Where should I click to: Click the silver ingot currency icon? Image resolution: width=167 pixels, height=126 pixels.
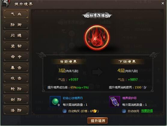click(x=144, y=88)
